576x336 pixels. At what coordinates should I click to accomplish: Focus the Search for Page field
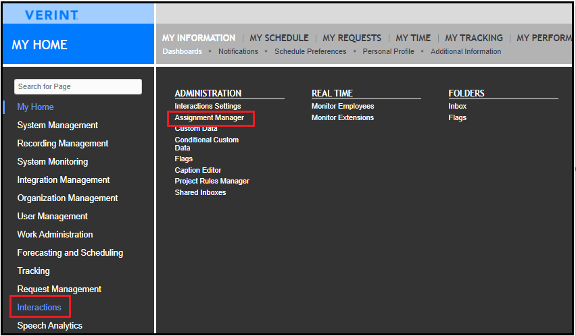coord(78,87)
